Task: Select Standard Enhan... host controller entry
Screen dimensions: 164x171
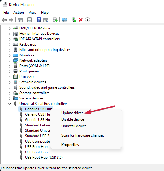Action: pos(37,125)
